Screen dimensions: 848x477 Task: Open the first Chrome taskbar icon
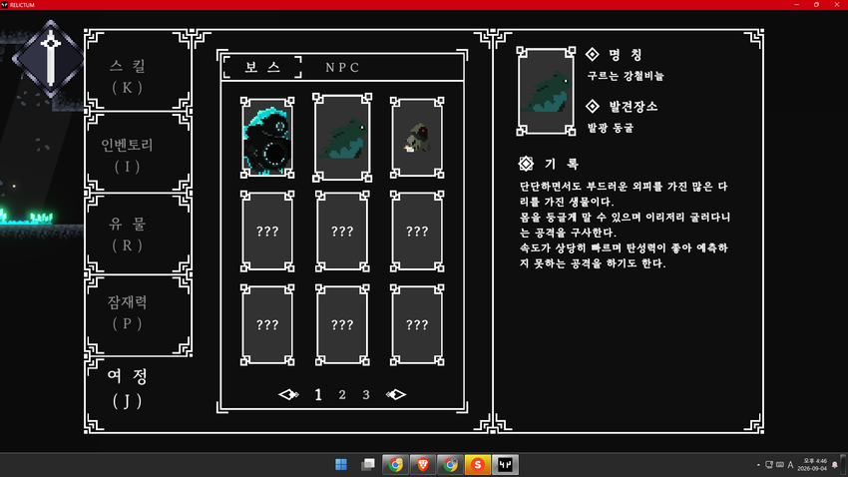[396, 465]
